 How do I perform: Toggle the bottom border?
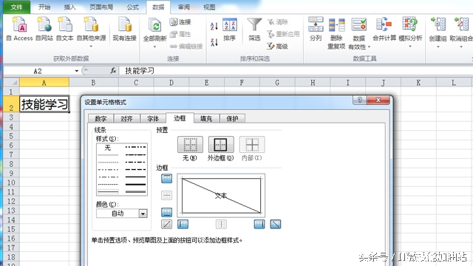tap(166, 212)
